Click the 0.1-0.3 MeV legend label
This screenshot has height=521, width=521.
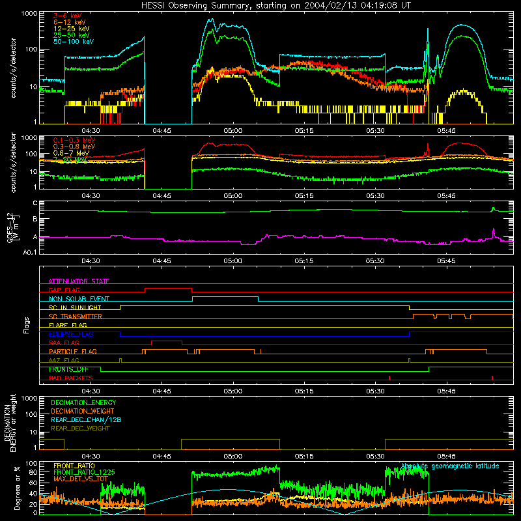[74, 140]
